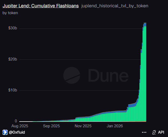Click the Sep 2025 x-axis label
This screenshot has height=137, width=168.
tap(51, 126)
